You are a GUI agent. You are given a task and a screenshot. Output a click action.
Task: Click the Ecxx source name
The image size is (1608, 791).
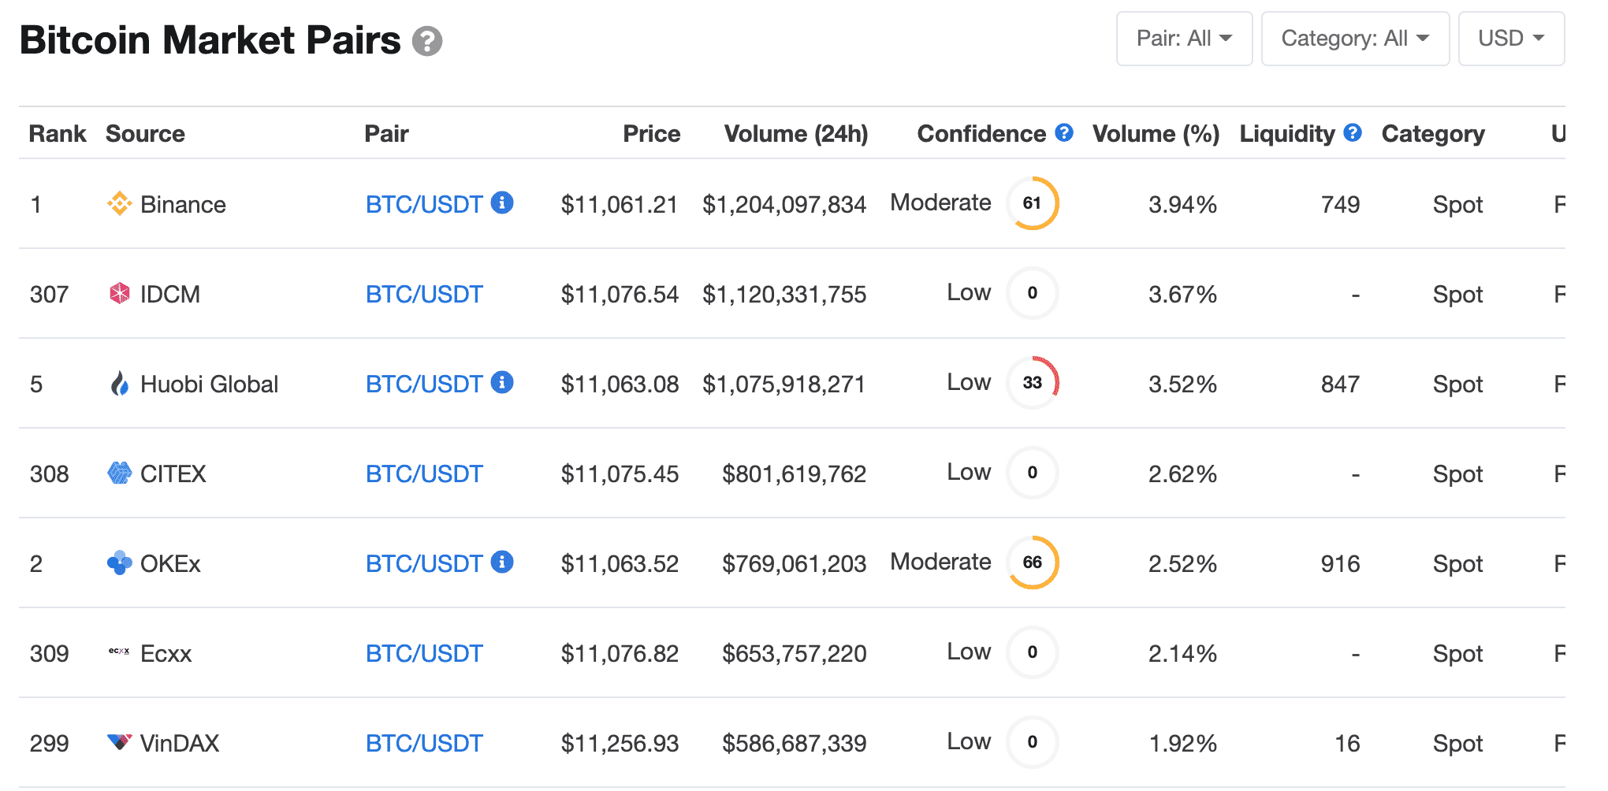click(x=166, y=654)
